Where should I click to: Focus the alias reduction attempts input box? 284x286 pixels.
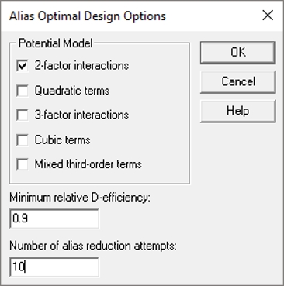pyautogui.click(x=54, y=267)
